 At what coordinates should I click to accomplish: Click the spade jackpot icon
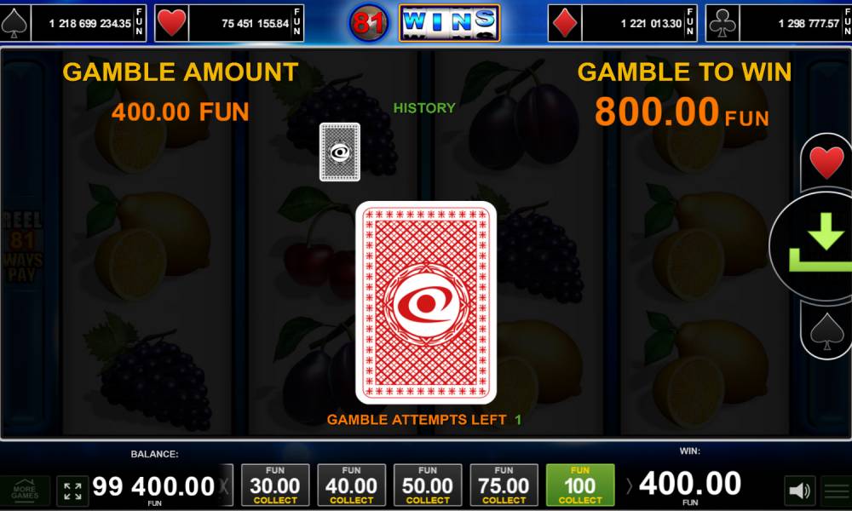click(x=14, y=23)
